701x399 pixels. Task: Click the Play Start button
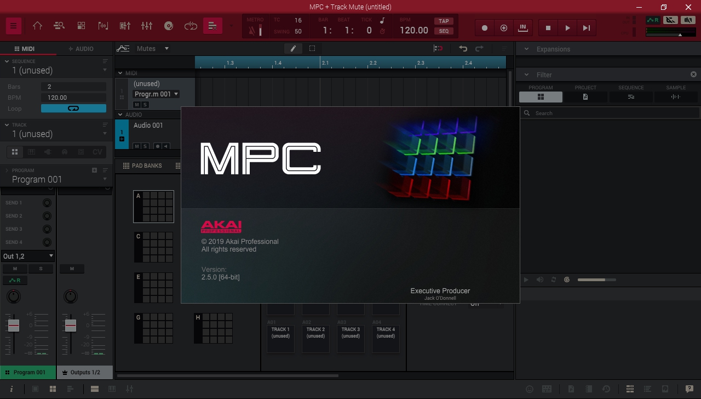point(587,28)
